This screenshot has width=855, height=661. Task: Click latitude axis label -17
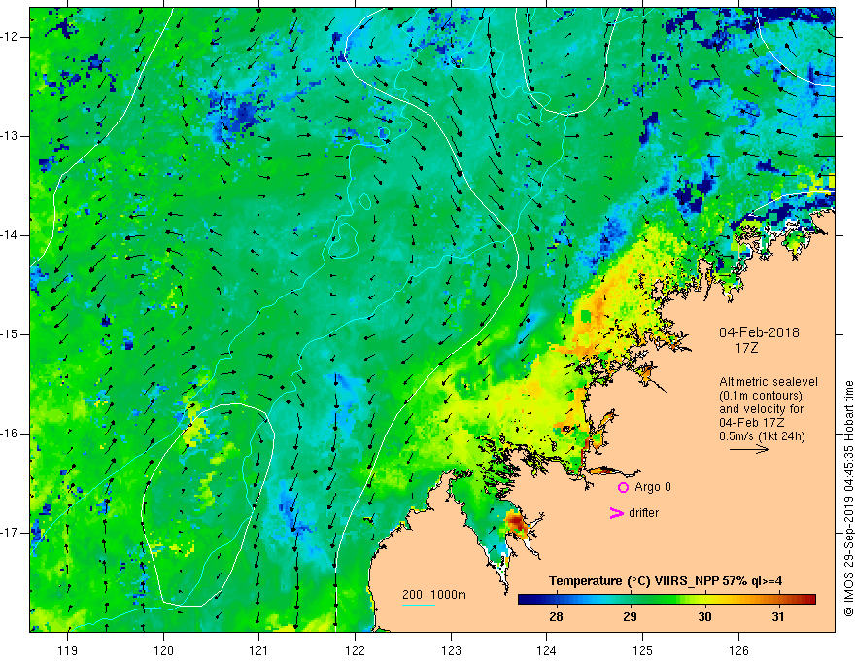(x=10, y=533)
